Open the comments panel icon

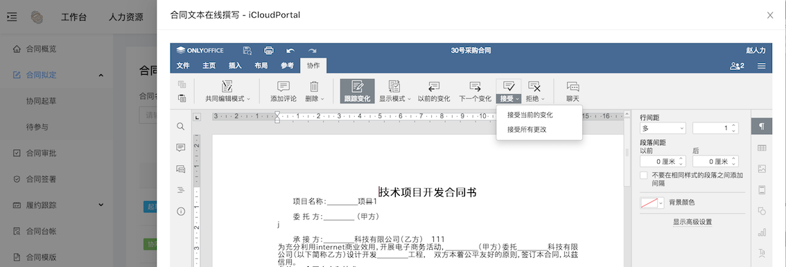[181, 147]
